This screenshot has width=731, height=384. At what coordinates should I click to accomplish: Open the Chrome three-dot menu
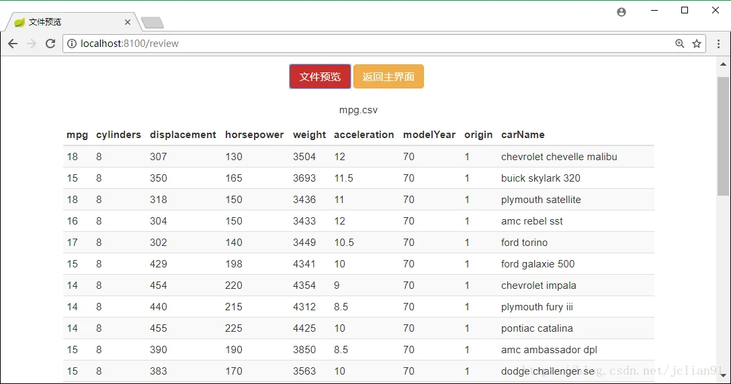718,44
